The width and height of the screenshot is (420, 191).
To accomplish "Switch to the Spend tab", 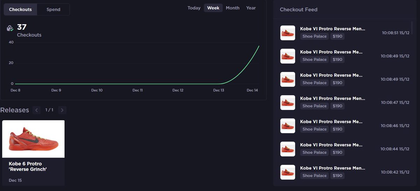I will pyautogui.click(x=53, y=9).
